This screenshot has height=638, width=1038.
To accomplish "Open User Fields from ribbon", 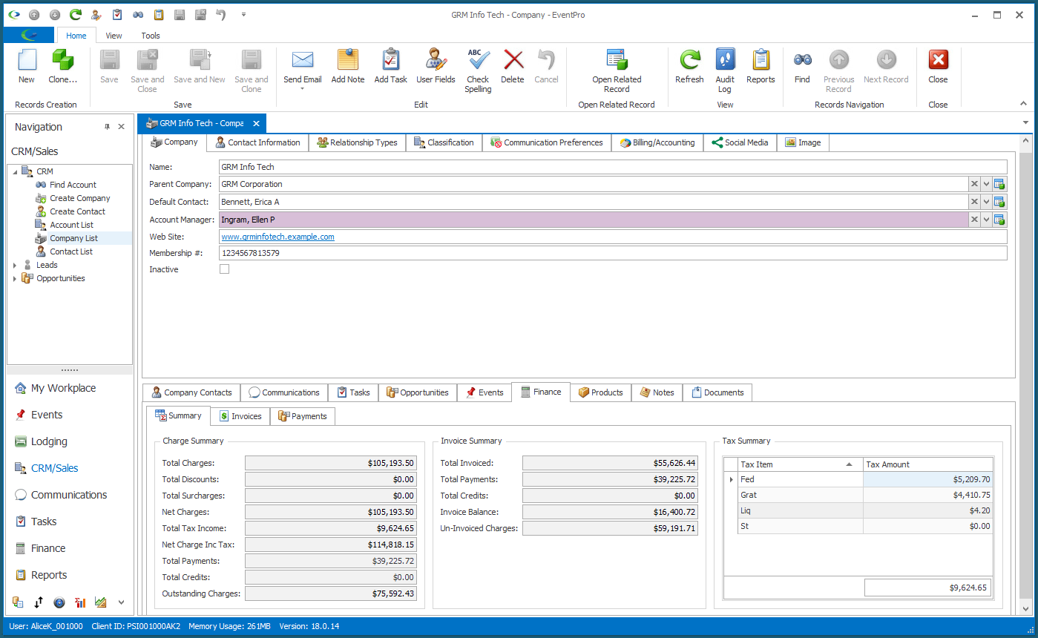I will coord(436,67).
